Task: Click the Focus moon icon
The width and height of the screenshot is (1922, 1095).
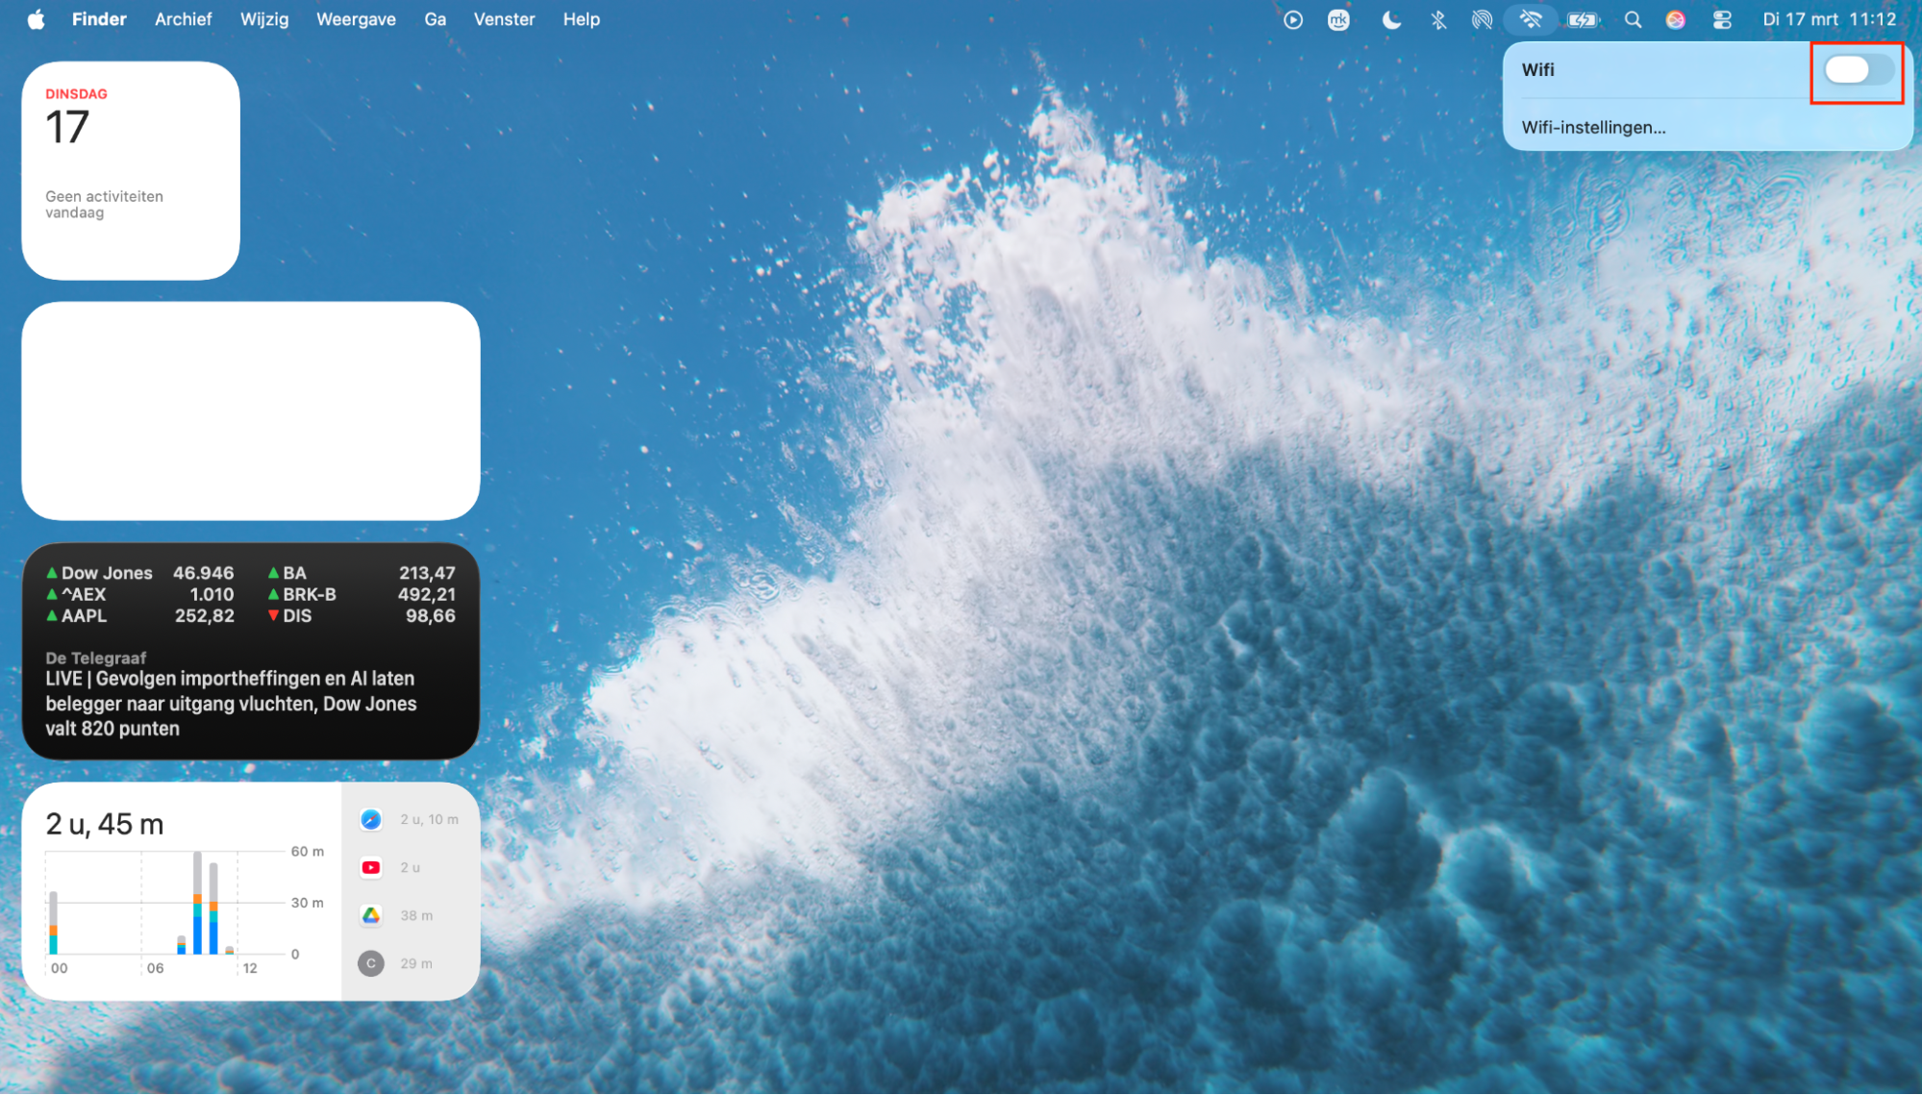Action: click(x=1390, y=19)
